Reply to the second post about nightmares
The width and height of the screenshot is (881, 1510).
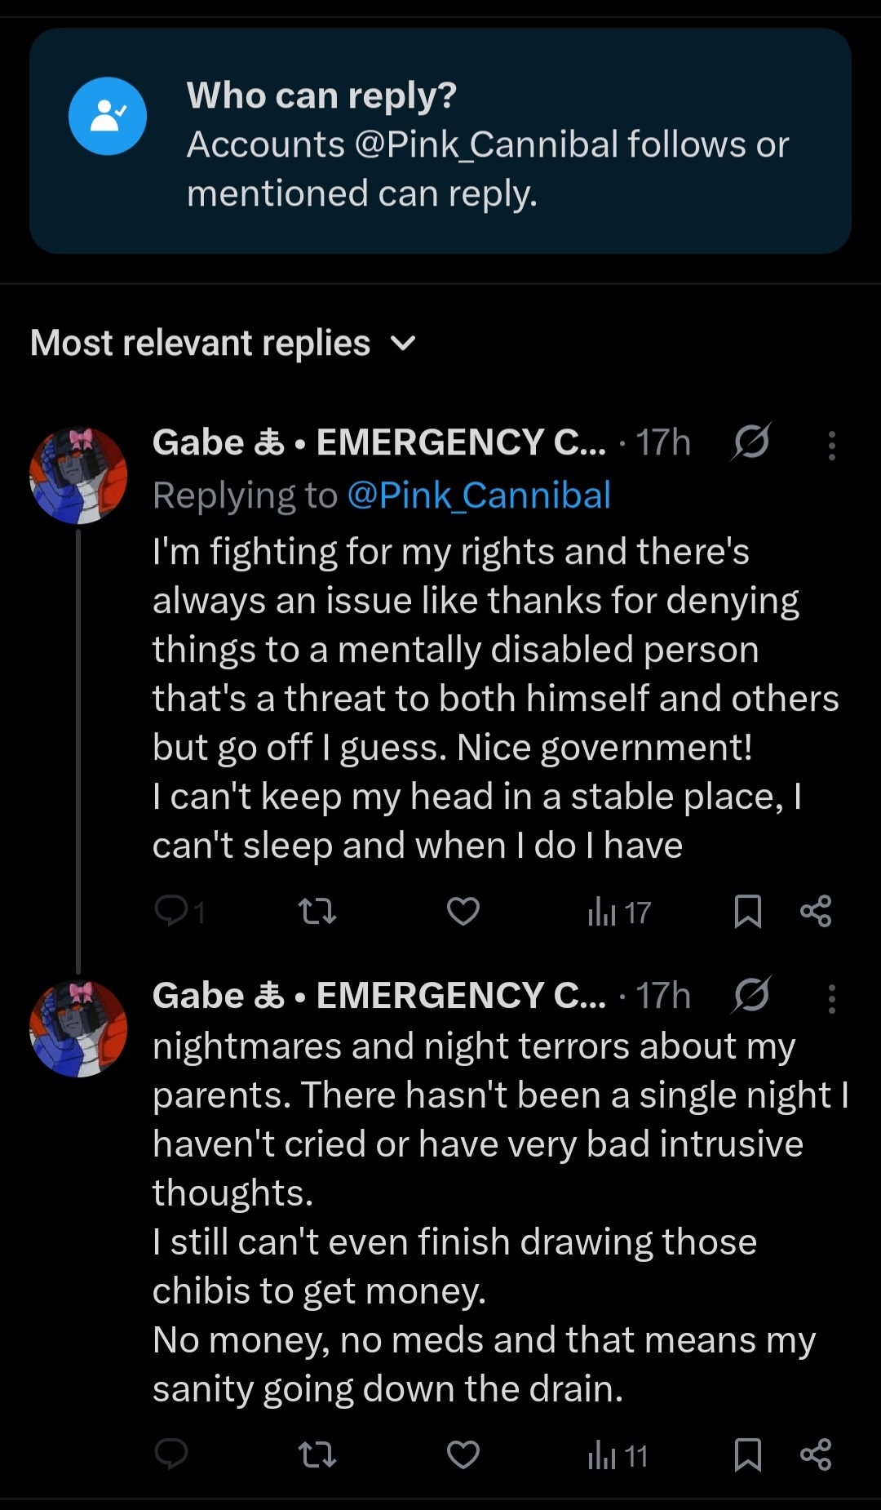coord(172,1454)
